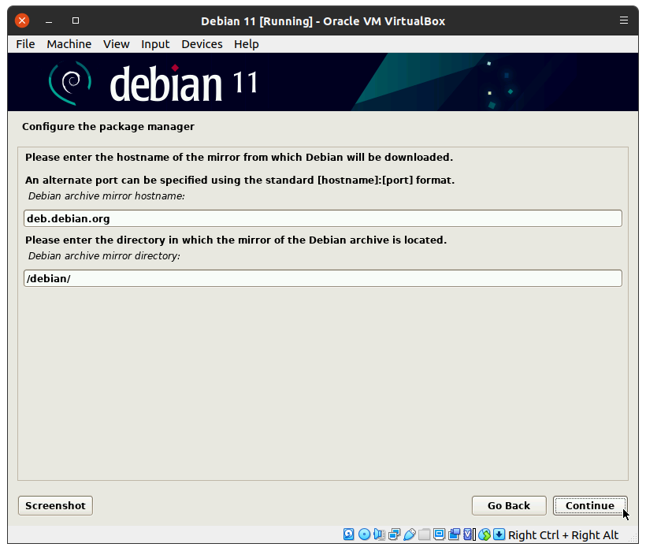
Task: Click the shared folders status icon
Action: coord(424,534)
